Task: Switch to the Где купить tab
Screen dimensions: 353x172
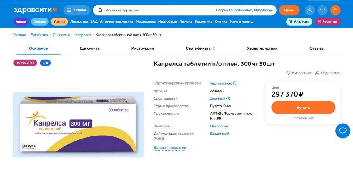Action: pos(90,48)
